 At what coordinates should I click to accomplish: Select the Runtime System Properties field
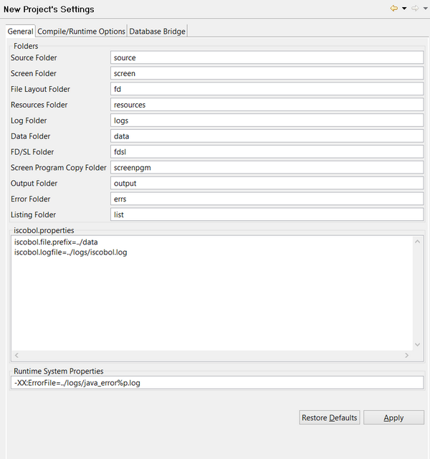pos(218,383)
